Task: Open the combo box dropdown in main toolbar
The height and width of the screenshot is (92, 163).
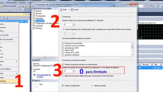Action: tap(143, 6)
